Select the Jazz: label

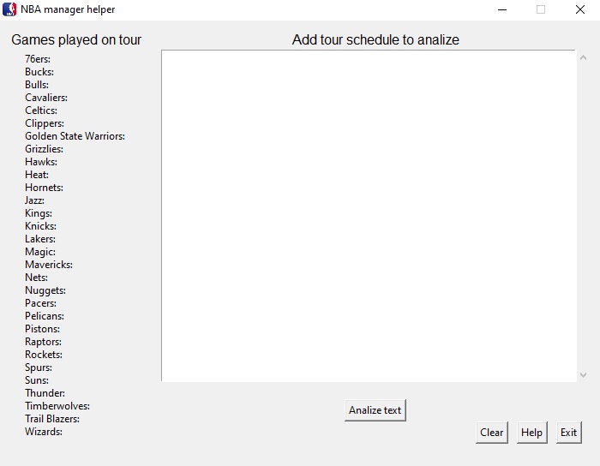coord(34,200)
